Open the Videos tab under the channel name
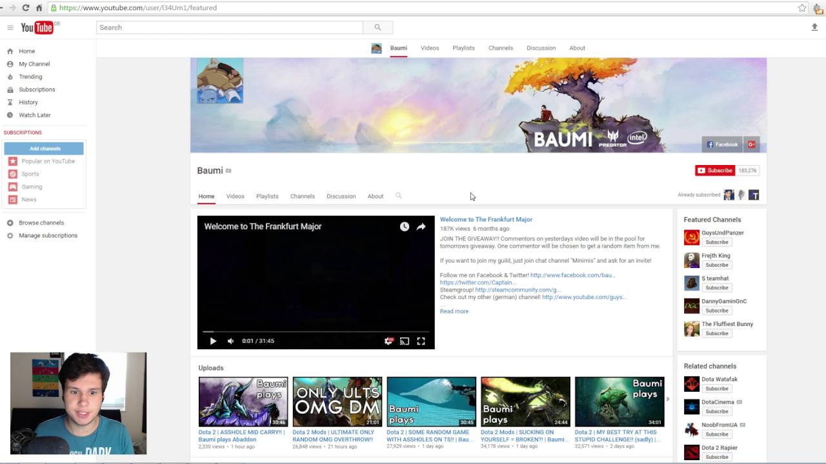826x464 pixels. tap(235, 196)
